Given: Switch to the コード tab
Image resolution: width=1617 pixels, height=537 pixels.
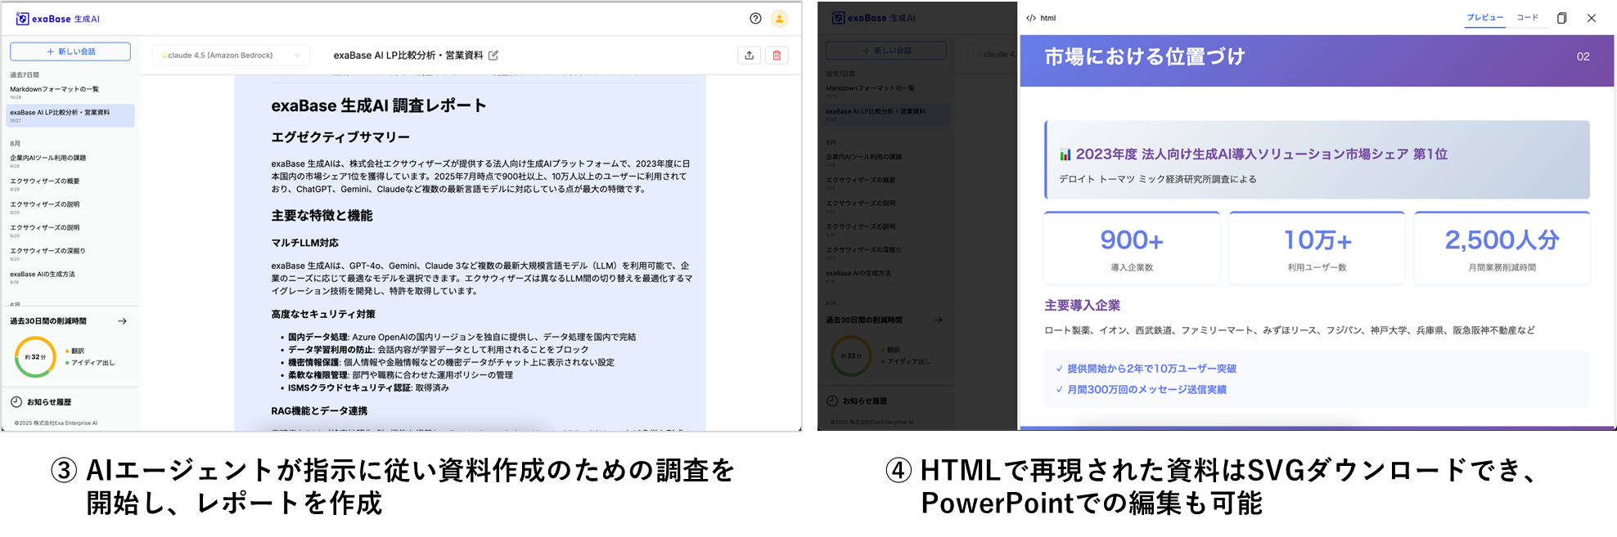Looking at the screenshot, I should click(x=1527, y=18).
